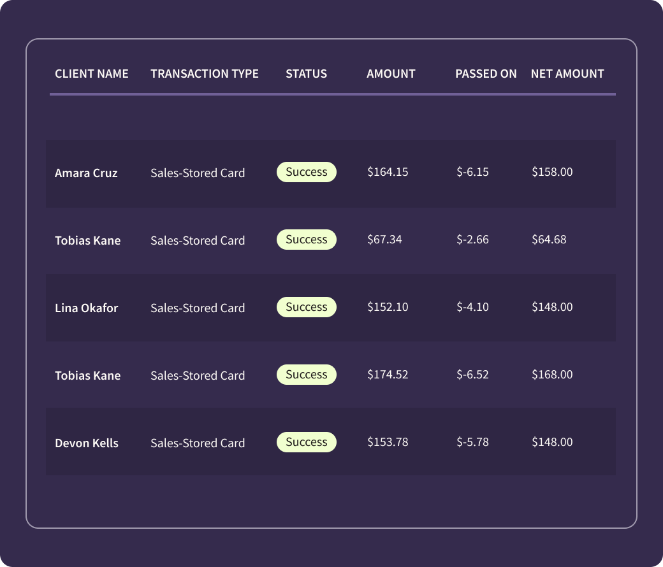Click the Success badge in Lina Okafor's row
The width and height of the screenshot is (663, 567).
click(x=306, y=307)
